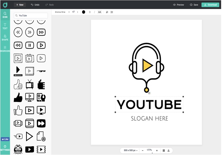This screenshot has height=155, width=222.
Task: Zoom out with the minus button
Action: point(142,151)
